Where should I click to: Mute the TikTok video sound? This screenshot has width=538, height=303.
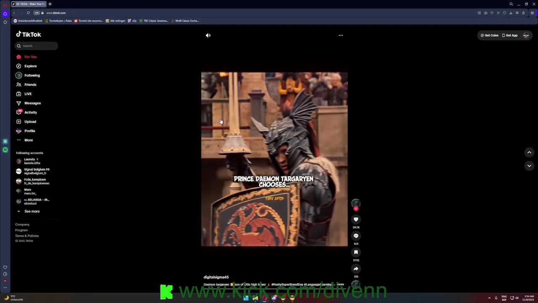click(x=208, y=35)
